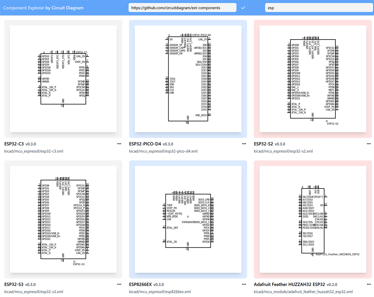The image size is (374, 297).
Task: Open the options menu for ESP32-S2
Action: [369, 144]
